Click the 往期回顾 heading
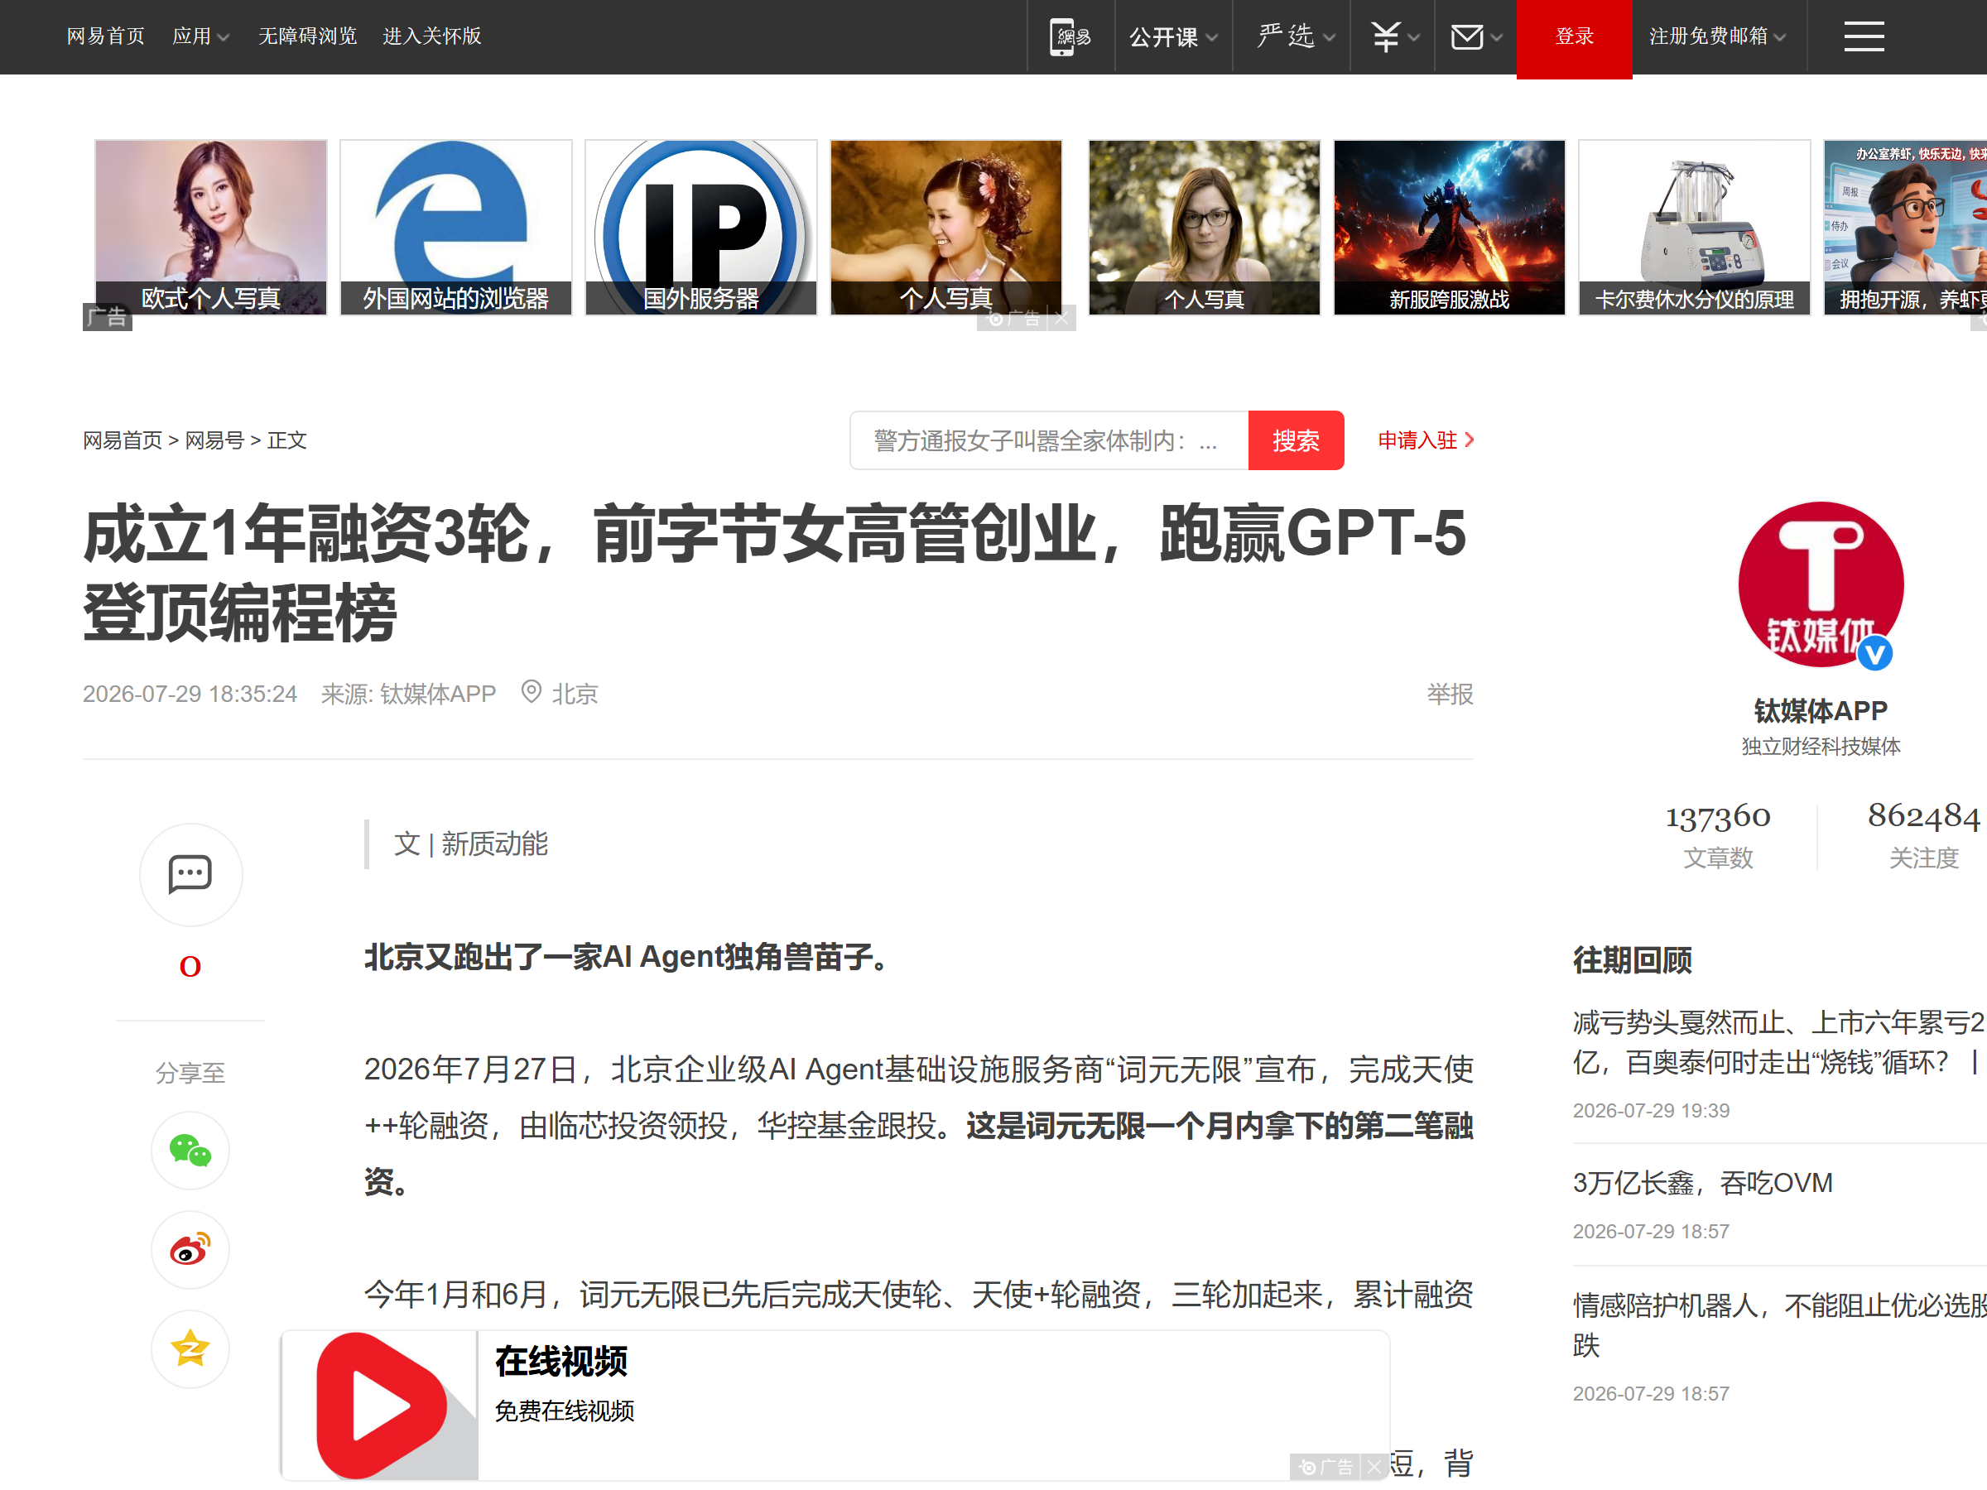 coord(1632,960)
